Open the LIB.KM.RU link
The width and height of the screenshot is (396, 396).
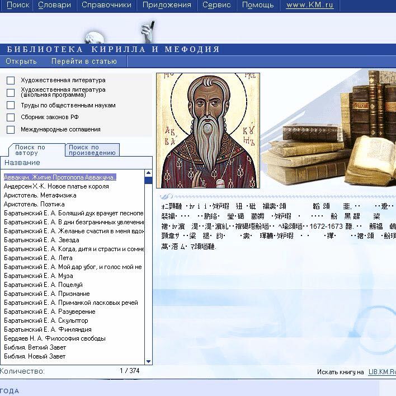click(381, 371)
